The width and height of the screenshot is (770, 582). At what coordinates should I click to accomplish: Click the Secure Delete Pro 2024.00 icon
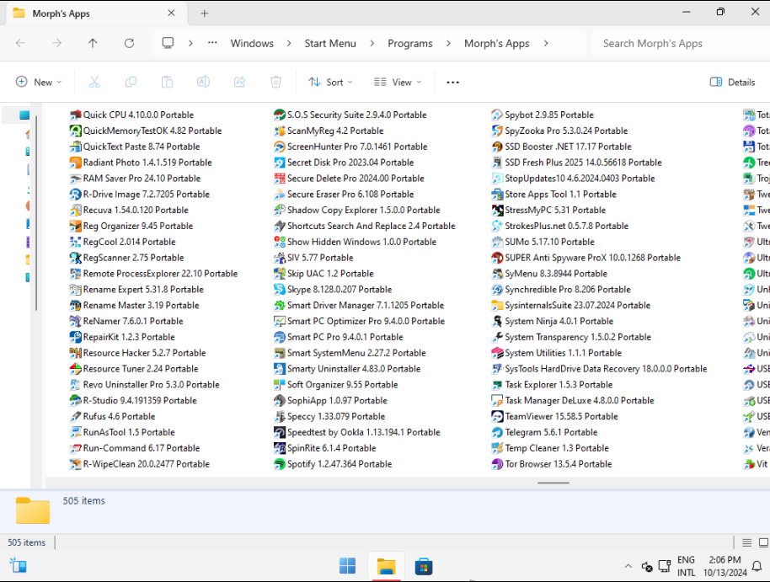[x=280, y=179]
